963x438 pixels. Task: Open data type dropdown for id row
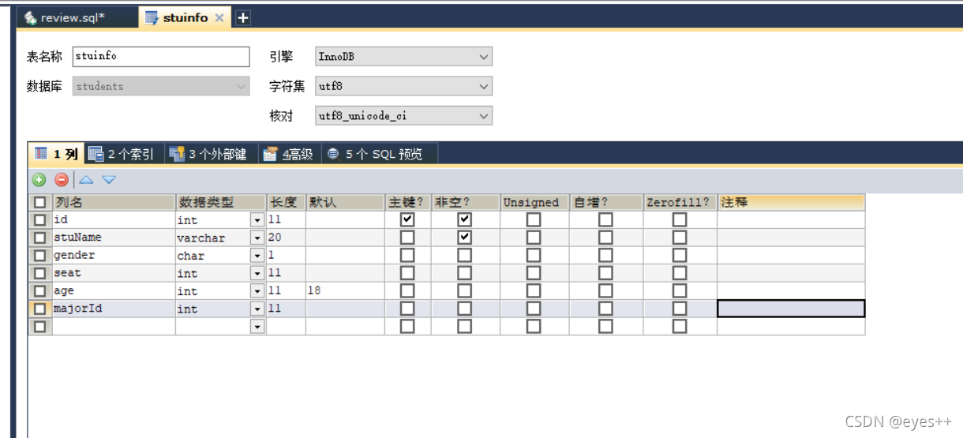(x=257, y=220)
